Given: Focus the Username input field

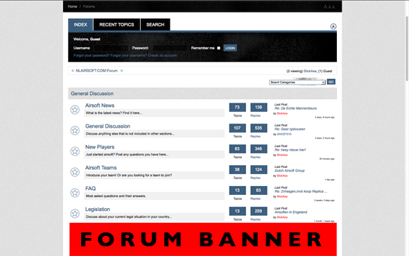Looking at the screenshot, I should pos(112,48).
